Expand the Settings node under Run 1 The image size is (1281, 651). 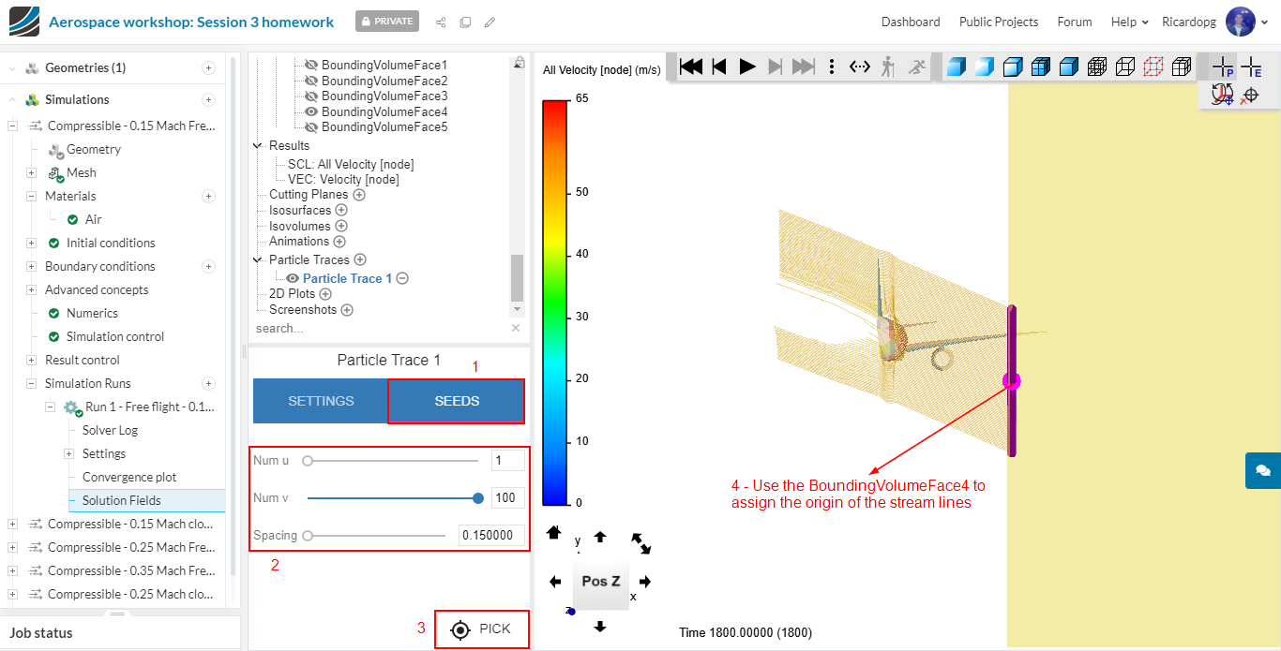point(68,454)
